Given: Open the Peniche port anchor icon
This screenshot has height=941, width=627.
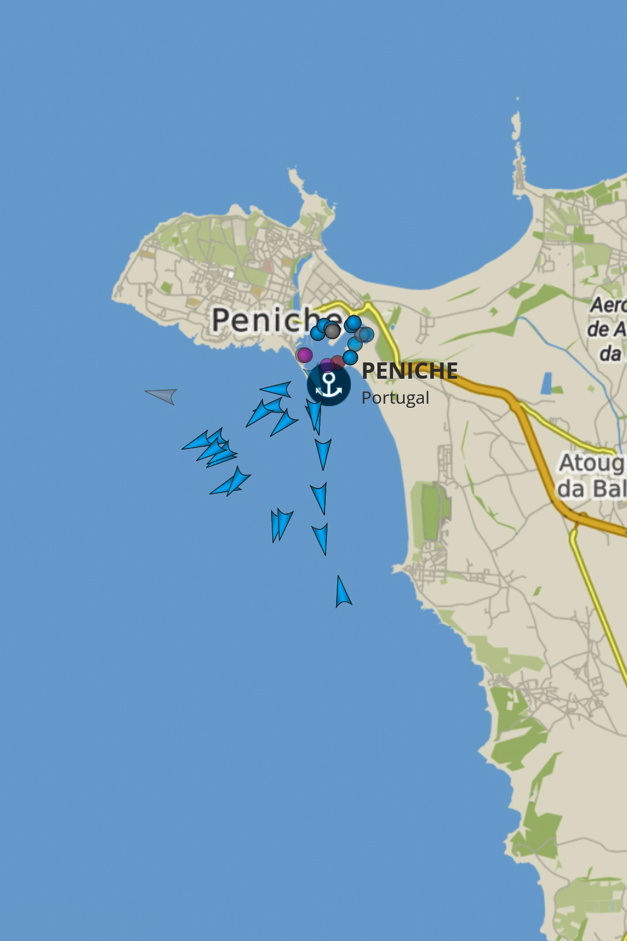Looking at the screenshot, I should tap(329, 384).
